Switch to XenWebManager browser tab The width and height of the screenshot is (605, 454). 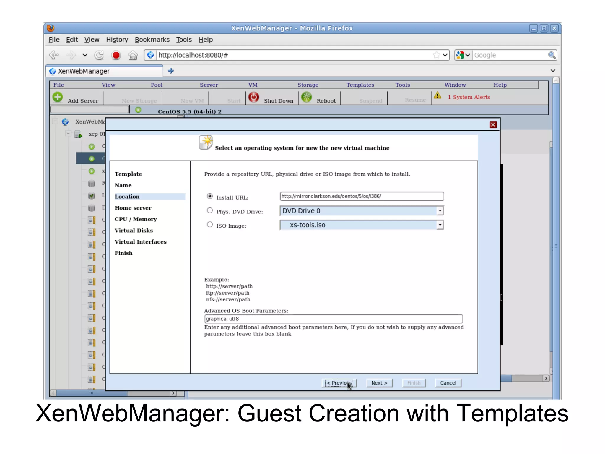(104, 71)
